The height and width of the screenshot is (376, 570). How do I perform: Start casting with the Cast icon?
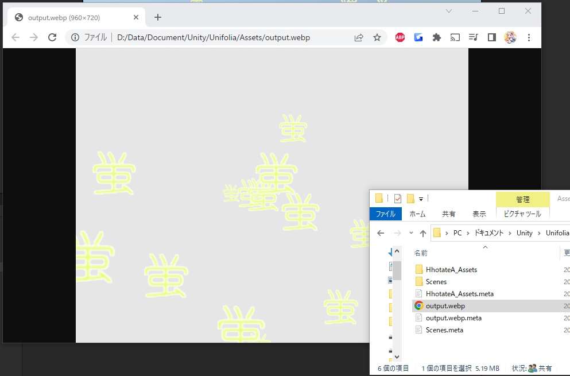455,37
